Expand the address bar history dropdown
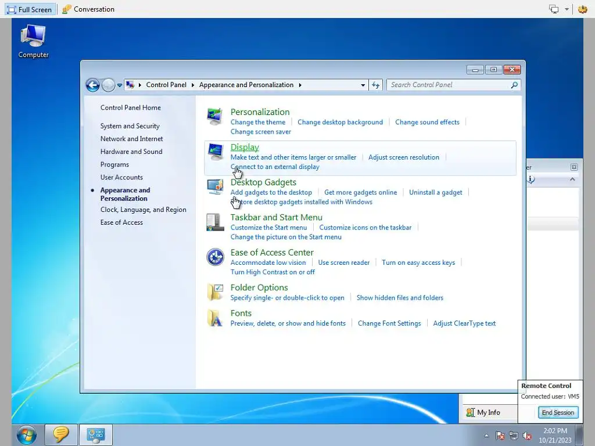The width and height of the screenshot is (595, 446). click(x=363, y=85)
